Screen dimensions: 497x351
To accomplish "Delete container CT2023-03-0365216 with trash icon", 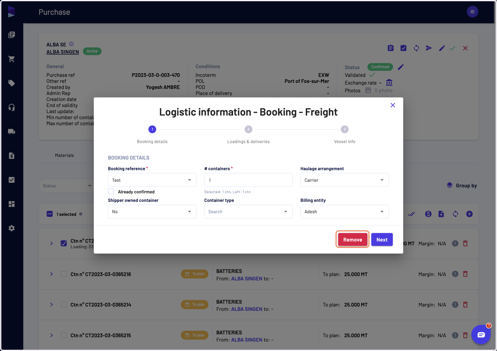I will (x=465, y=274).
